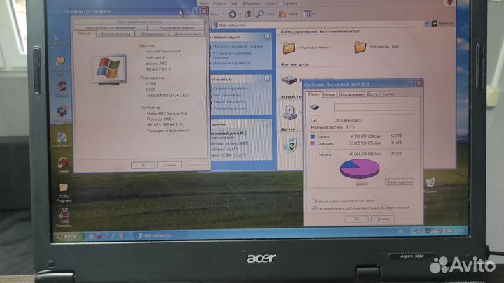Switch to Квота tab in disk properties
The height and width of the screenshot is (283, 504).
[x=388, y=94]
